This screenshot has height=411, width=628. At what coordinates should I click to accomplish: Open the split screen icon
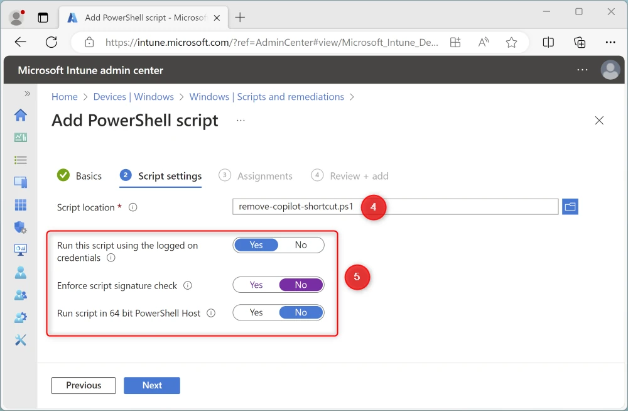click(x=548, y=42)
